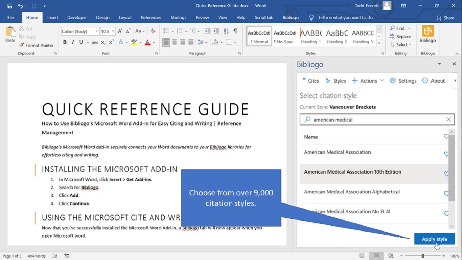Open the Find dropdown arrow
Viewport: 462px width, 260px height.
pyautogui.click(x=409, y=28)
